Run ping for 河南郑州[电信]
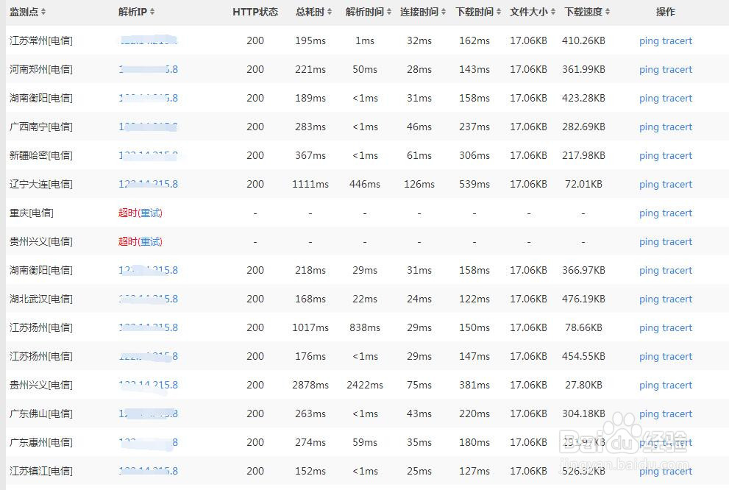The height and width of the screenshot is (490, 729). pos(649,70)
